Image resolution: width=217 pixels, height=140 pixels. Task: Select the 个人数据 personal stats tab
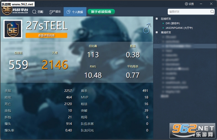point(75,12)
